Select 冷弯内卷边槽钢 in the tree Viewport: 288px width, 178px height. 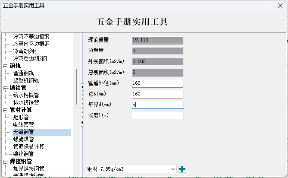(x=31, y=44)
